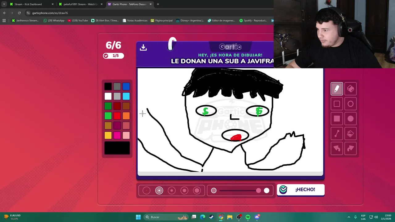
Task: Reload the current page
Action: point(19,13)
